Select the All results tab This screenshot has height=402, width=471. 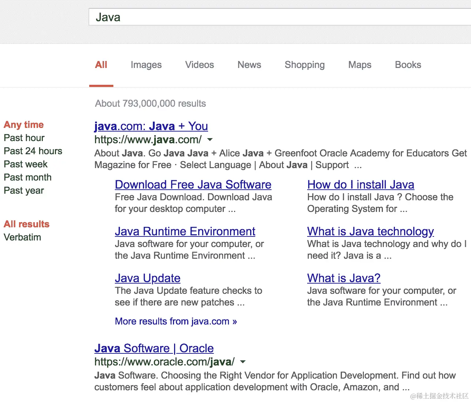[x=101, y=65]
